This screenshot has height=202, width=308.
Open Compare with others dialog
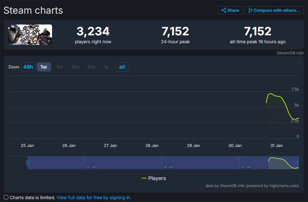(274, 10)
